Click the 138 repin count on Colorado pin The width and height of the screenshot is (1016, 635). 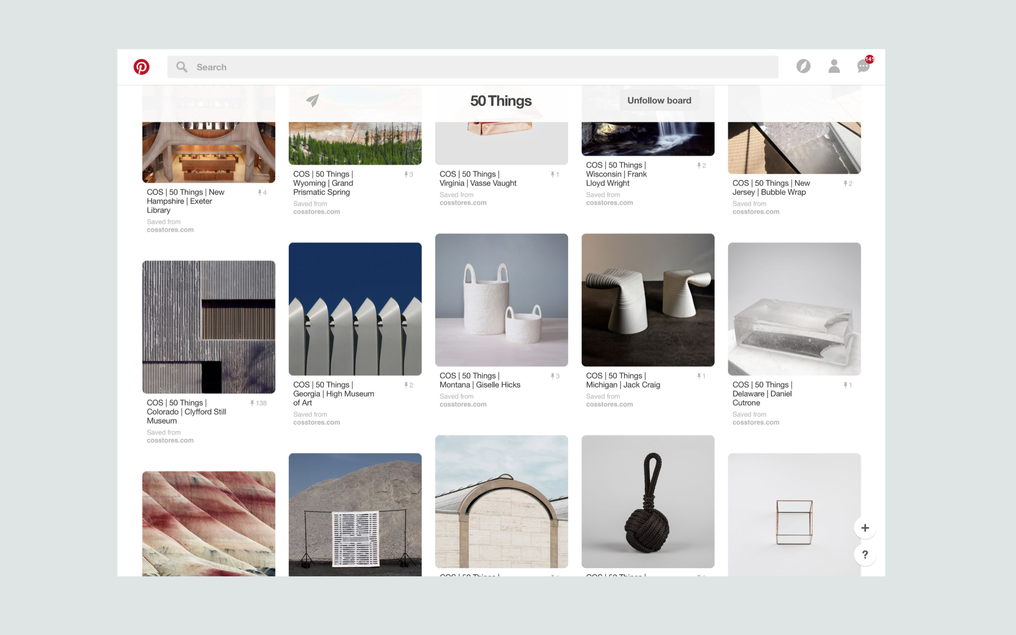click(x=258, y=403)
